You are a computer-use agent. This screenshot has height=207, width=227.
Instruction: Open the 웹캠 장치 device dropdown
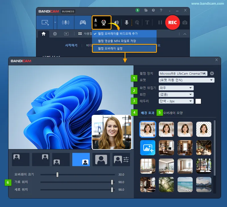click(183, 73)
